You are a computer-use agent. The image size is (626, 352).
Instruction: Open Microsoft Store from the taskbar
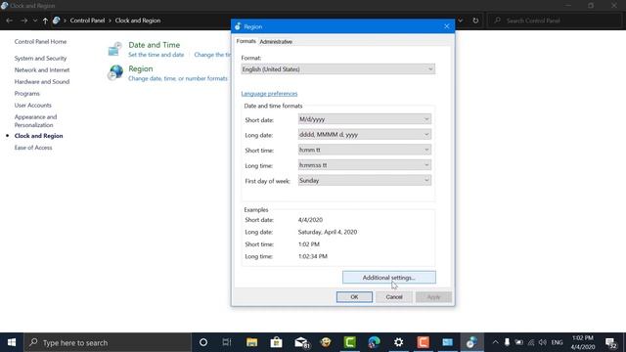pos(276,342)
